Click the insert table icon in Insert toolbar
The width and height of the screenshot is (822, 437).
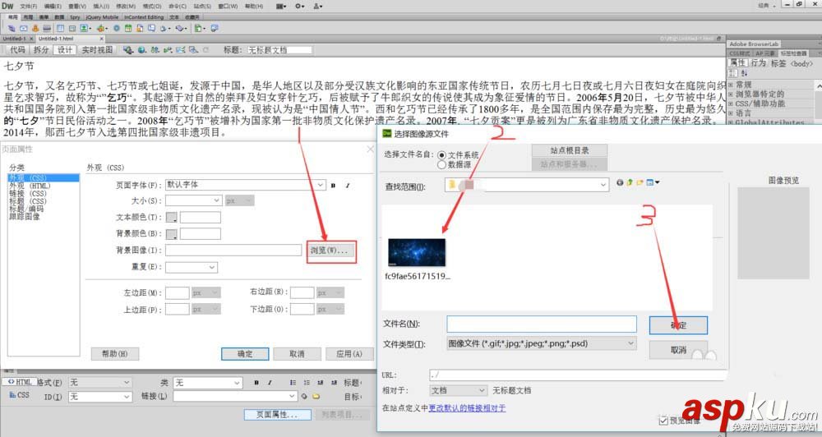pyautogui.click(x=60, y=28)
